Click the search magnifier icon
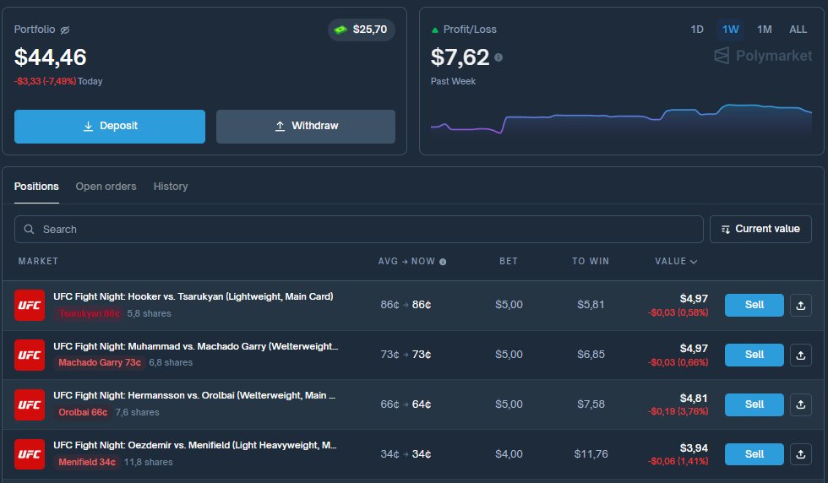Image resolution: width=828 pixels, height=483 pixels. tap(30, 229)
